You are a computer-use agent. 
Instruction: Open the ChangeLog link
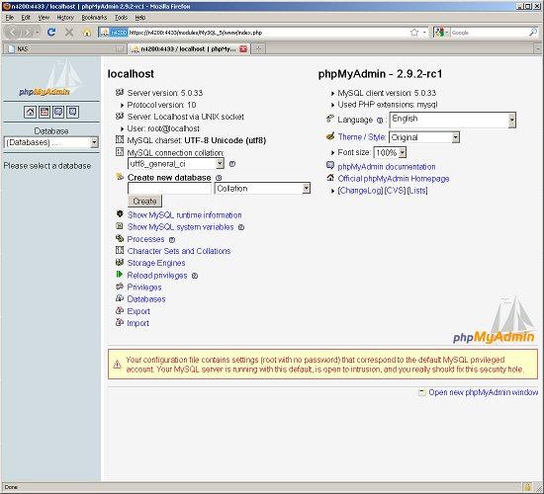(x=360, y=191)
